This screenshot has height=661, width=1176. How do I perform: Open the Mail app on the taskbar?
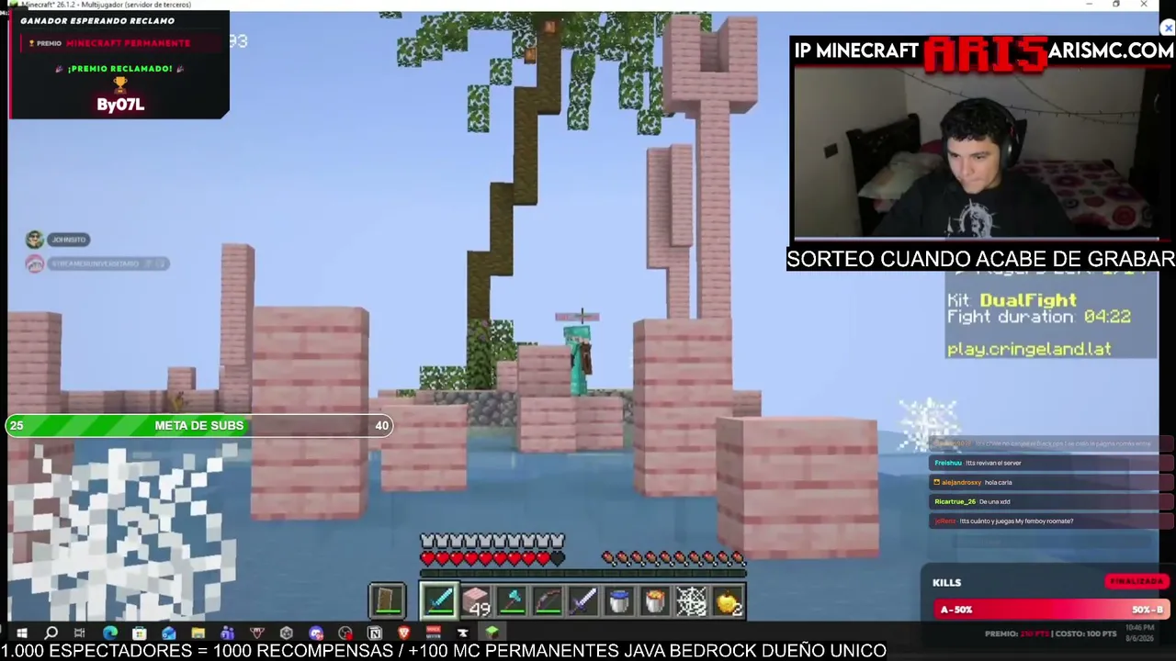168,633
